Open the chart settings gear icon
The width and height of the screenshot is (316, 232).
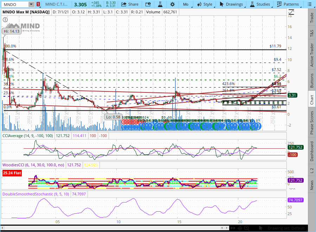click(172, 4)
